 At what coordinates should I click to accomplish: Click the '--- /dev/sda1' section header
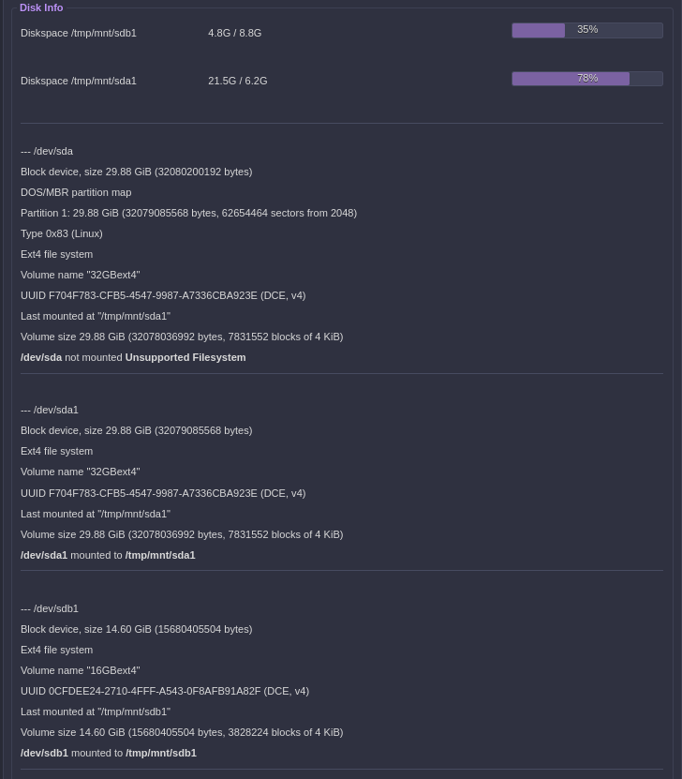coord(50,410)
